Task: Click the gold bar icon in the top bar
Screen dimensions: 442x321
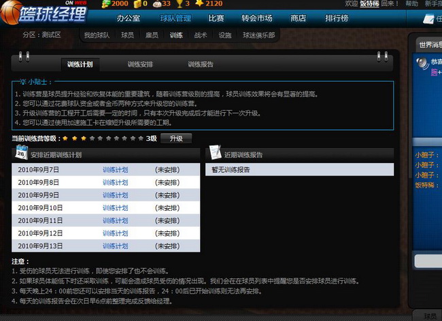Action: coord(136,4)
